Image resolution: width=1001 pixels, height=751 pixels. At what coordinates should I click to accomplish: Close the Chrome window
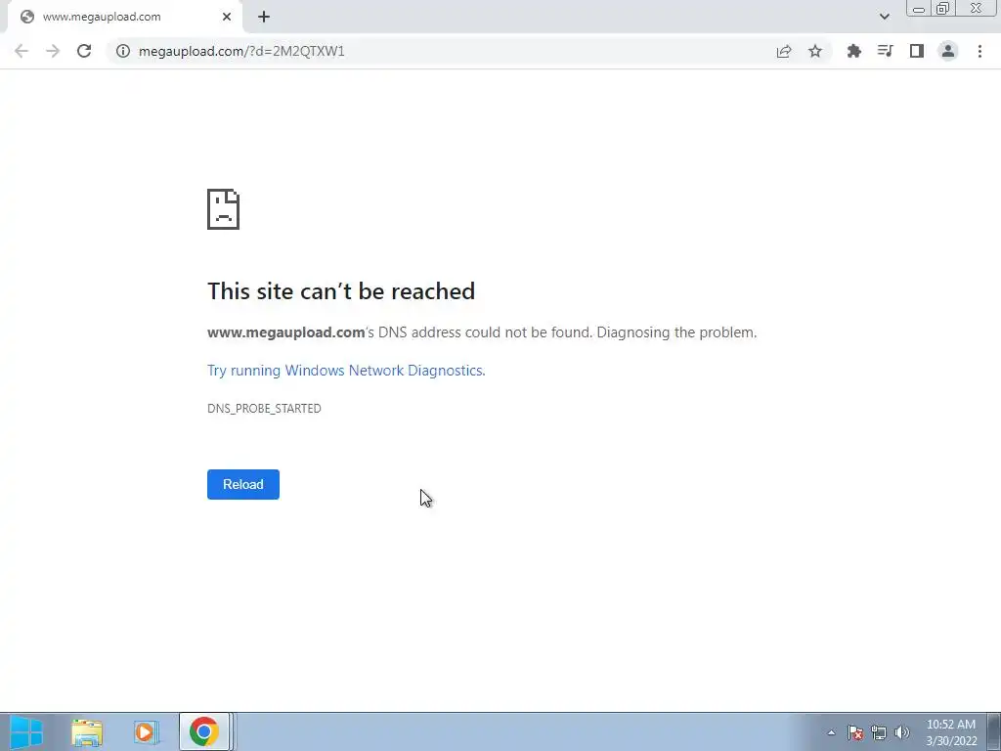[x=977, y=8]
